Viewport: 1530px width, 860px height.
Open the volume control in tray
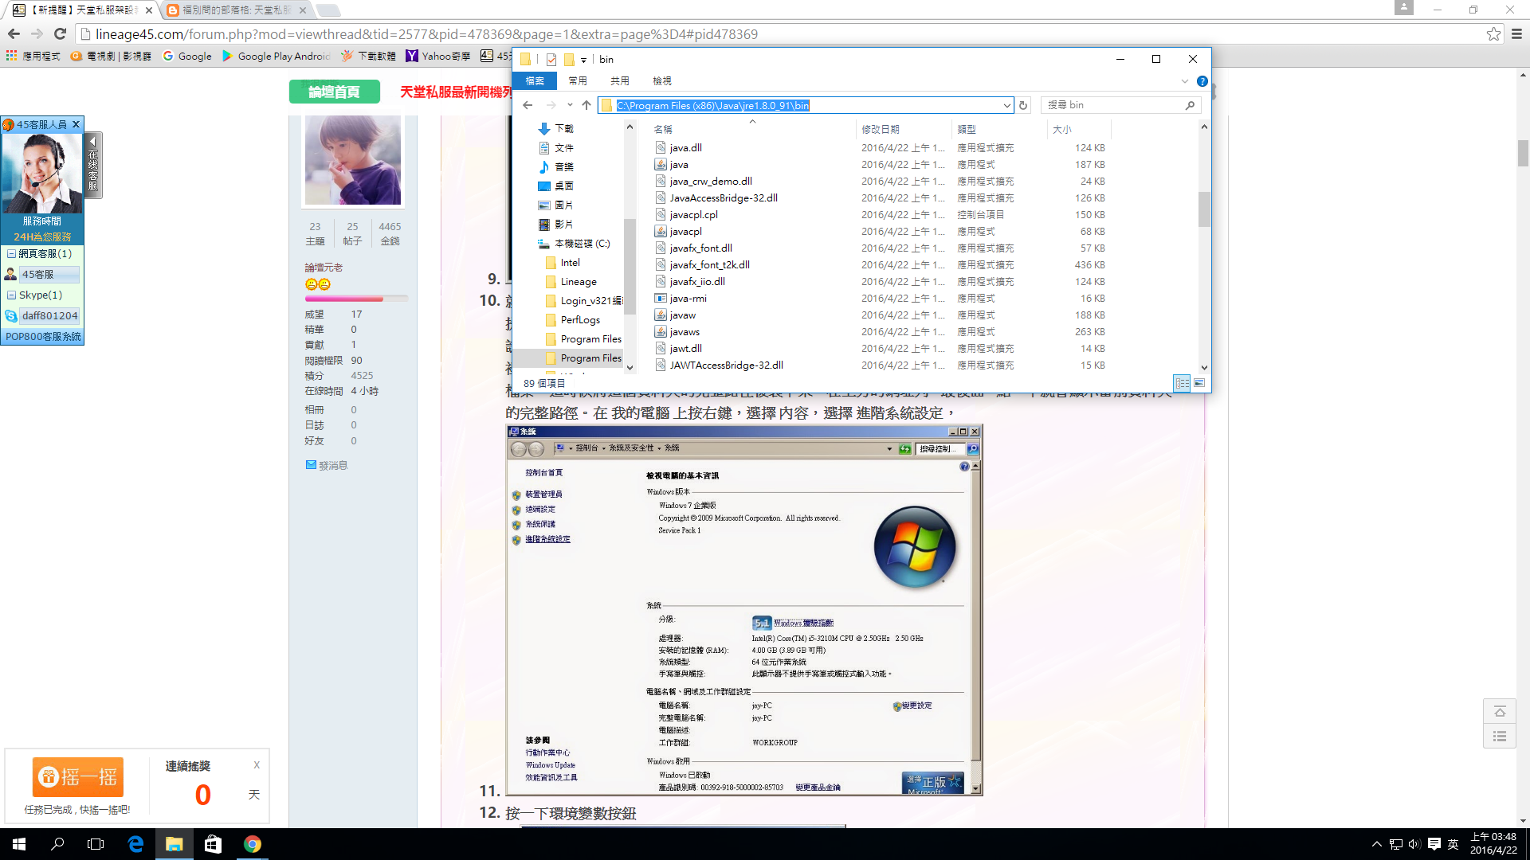coord(1414,844)
